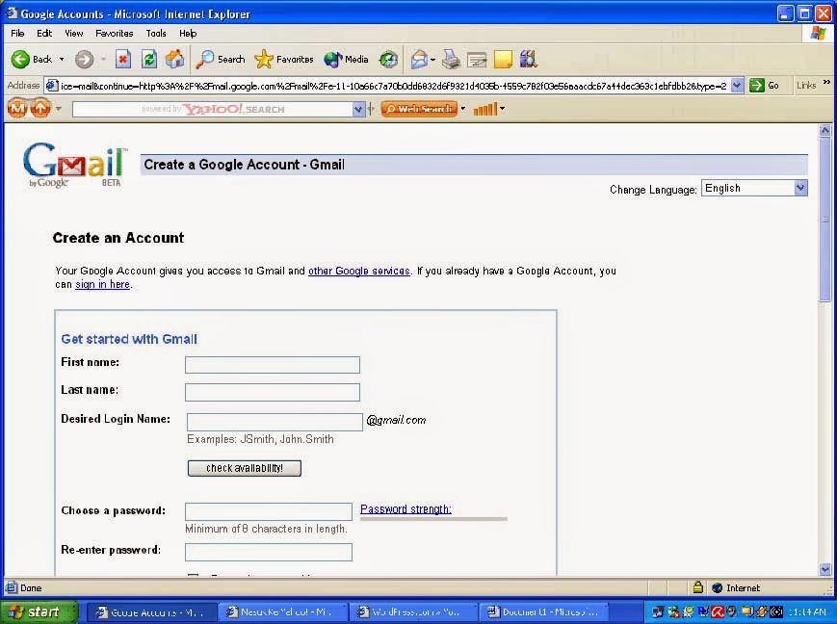Click inside the Yahoo search box
The height and width of the screenshot is (624, 837).
click(213, 110)
